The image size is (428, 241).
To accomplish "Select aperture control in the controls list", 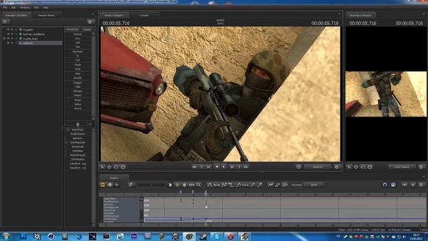I will pos(78,139).
